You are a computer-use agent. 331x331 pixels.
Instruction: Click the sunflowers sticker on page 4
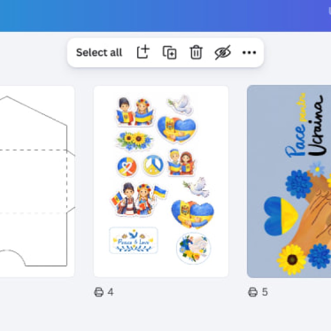(134, 140)
